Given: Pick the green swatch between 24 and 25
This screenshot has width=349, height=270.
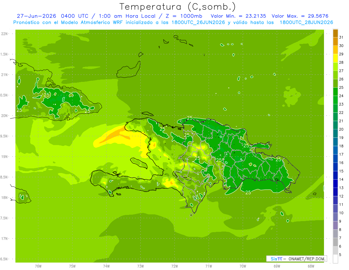Looking at the screenshot, I should (335, 91).
